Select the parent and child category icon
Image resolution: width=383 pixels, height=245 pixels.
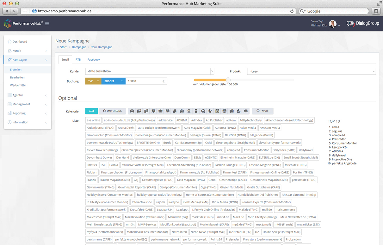click(x=210, y=111)
